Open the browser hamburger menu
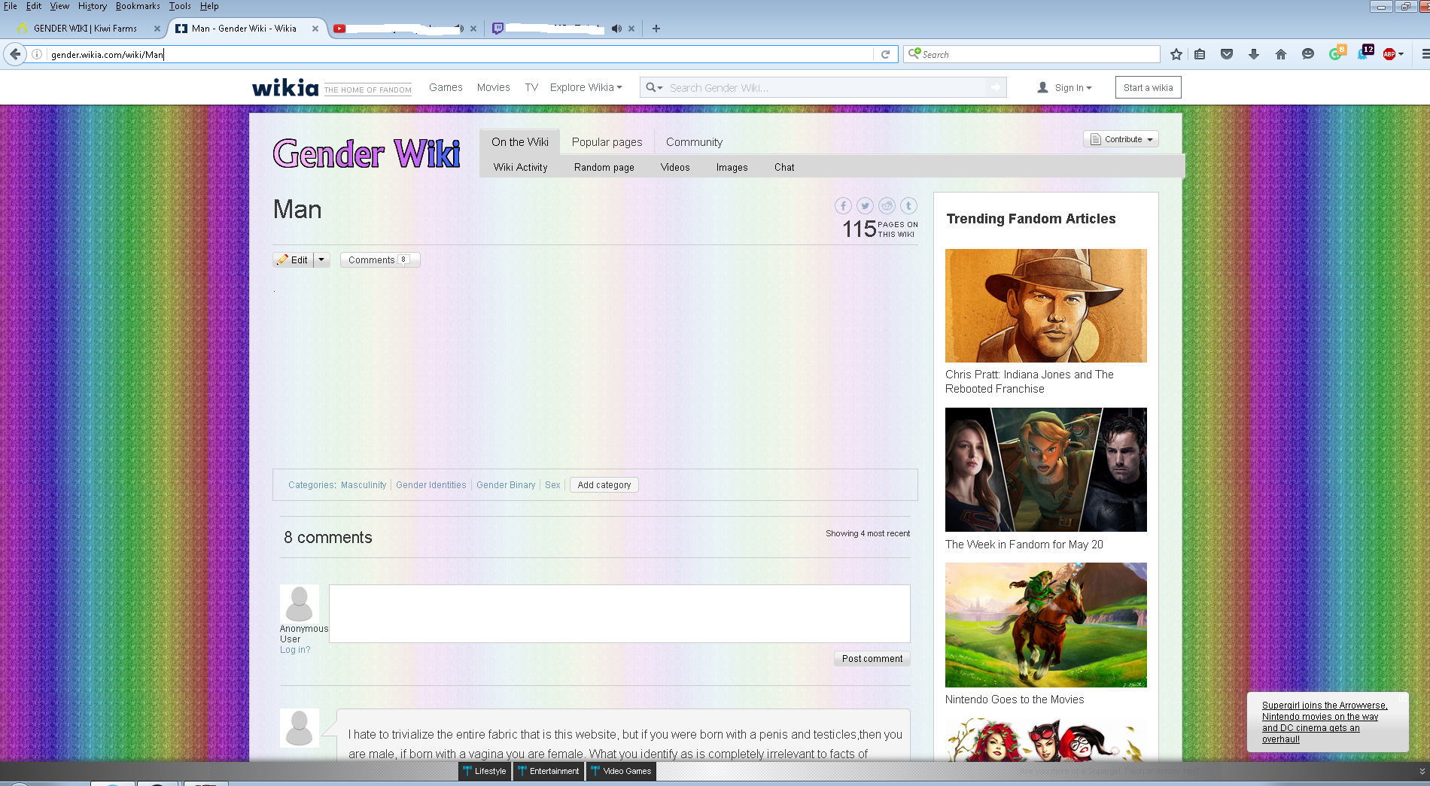The image size is (1430, 786). click(x=1424, y=54)
